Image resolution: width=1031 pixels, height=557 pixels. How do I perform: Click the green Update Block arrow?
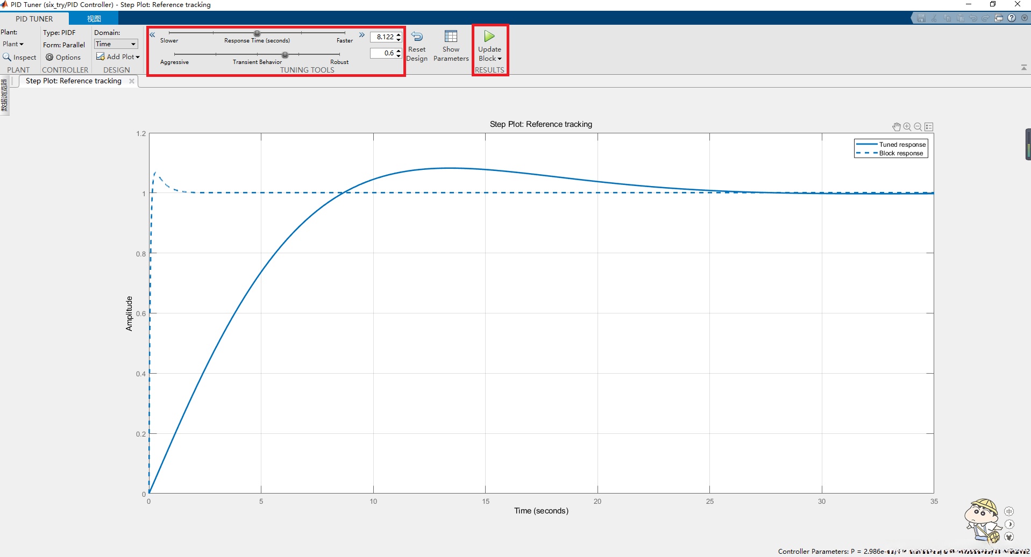[489, 37]
